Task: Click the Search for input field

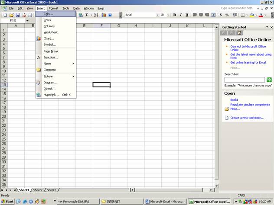Action: pyautogui.click(x=245, y=80)
